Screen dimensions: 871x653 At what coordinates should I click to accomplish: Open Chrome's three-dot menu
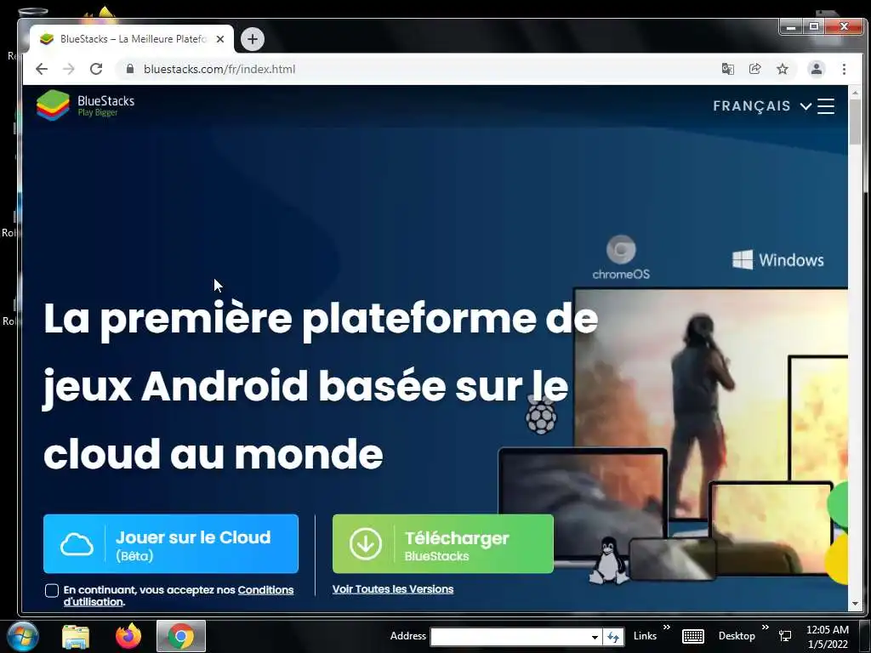point(845,69)
